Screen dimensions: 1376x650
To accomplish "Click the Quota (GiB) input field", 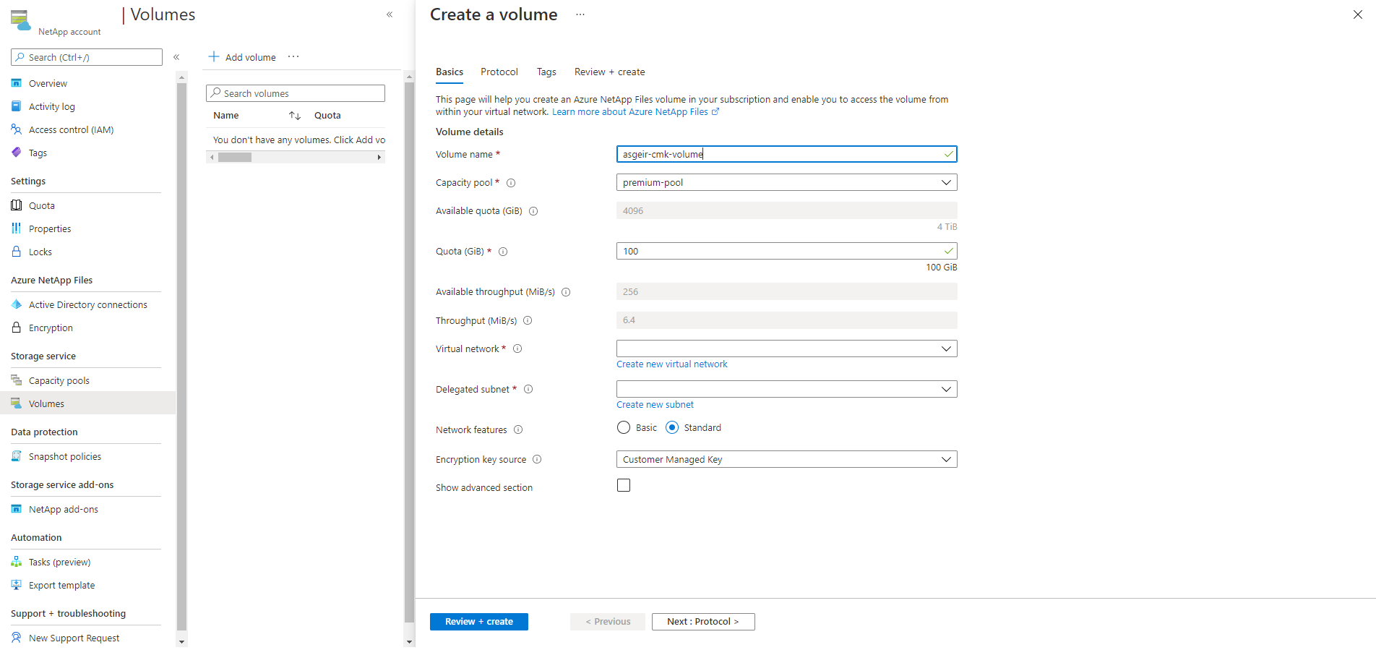I will (786, 251).
